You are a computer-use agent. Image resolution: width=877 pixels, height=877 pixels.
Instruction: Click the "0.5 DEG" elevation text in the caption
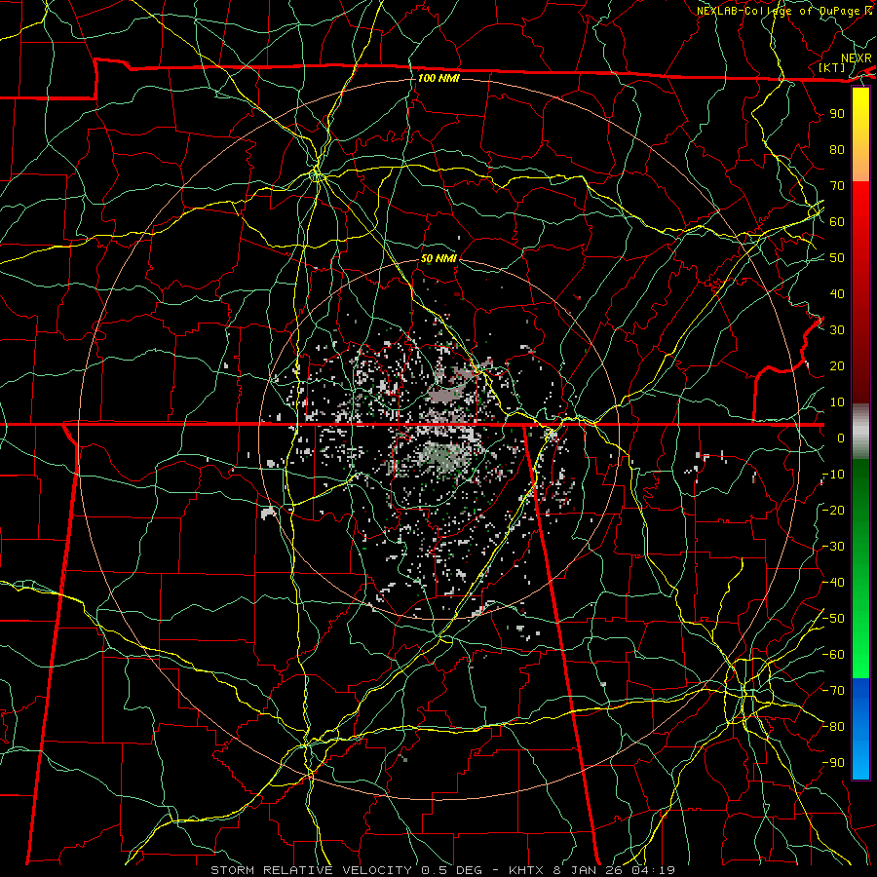click(456, 870)
